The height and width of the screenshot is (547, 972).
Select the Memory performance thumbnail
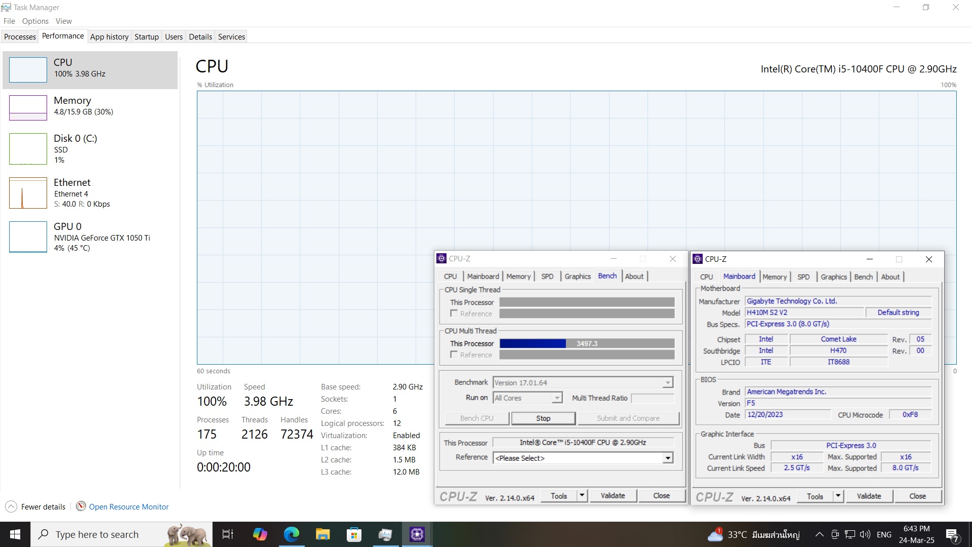28,107
